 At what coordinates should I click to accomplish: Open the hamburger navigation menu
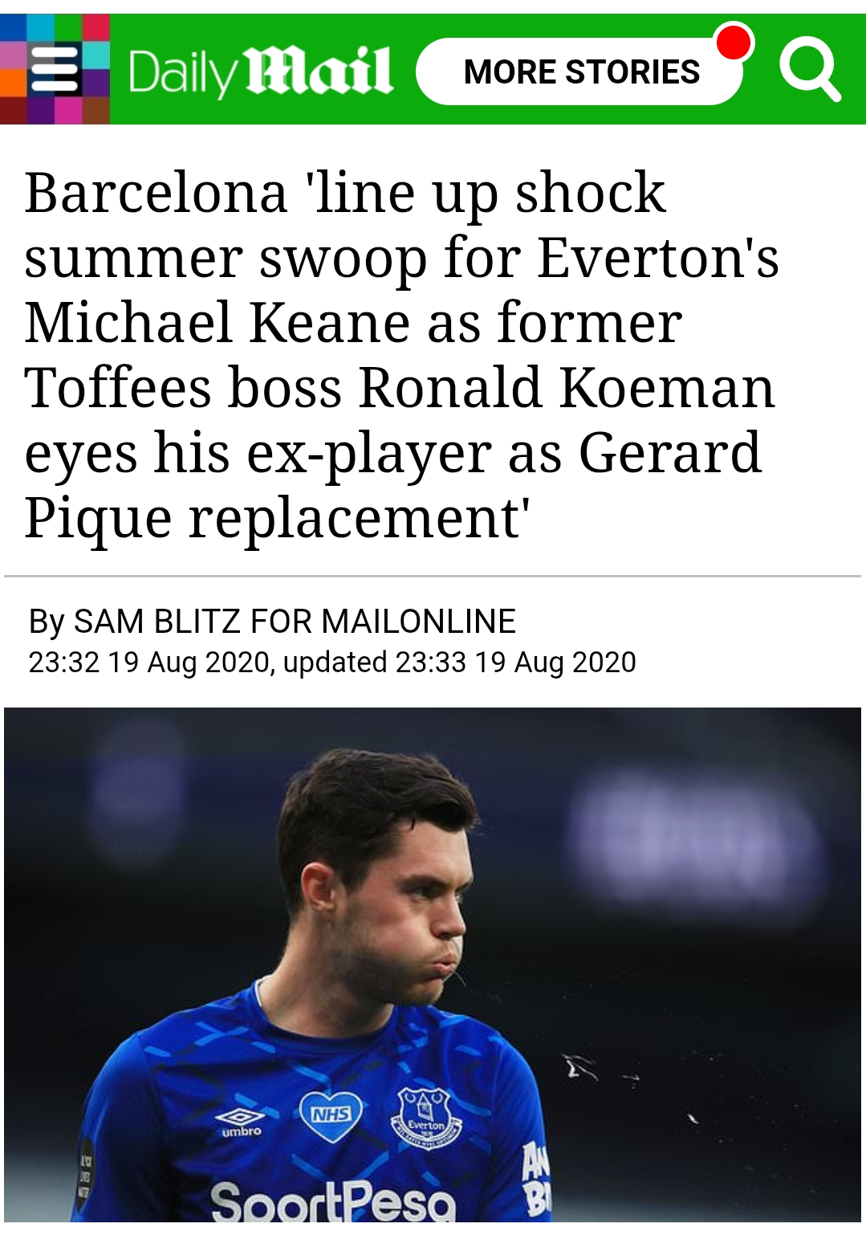coord(55,70)
